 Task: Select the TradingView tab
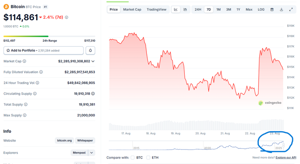click(157, 9)
